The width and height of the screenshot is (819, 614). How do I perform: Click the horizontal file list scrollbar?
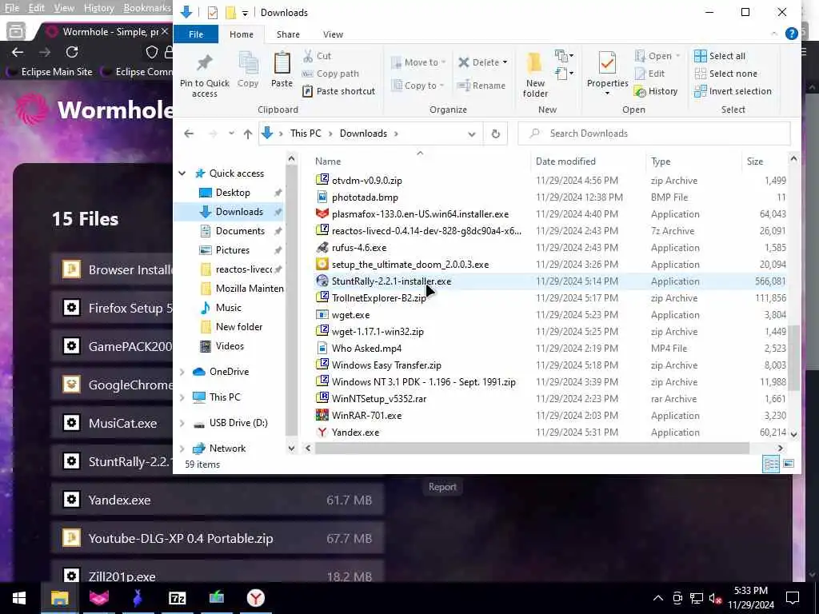(532, 448)
